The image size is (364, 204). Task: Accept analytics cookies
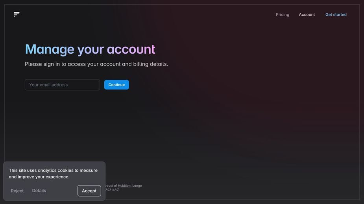click(89, 191)
